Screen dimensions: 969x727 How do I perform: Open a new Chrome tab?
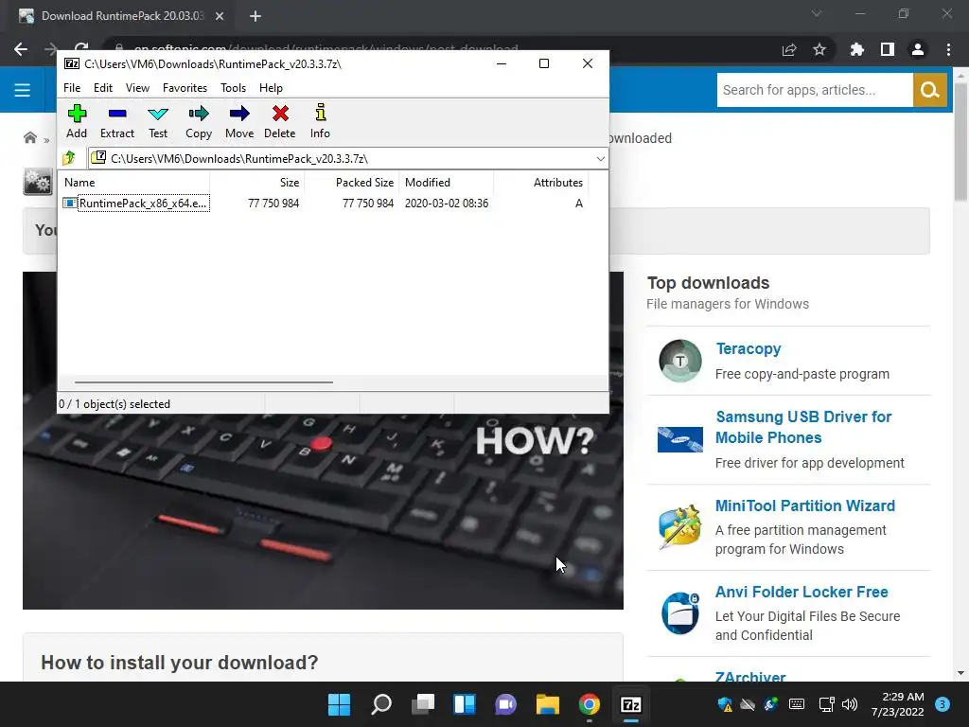pos(255,16)
